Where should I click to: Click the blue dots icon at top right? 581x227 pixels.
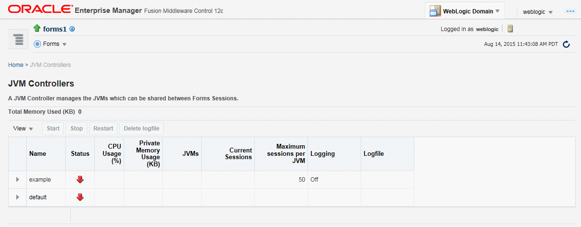click(570, 11)
